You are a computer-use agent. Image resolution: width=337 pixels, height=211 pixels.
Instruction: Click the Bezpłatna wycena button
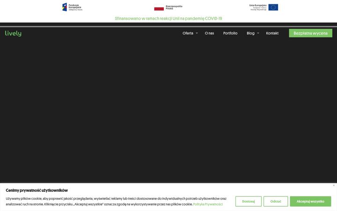[x=311, y=33]
